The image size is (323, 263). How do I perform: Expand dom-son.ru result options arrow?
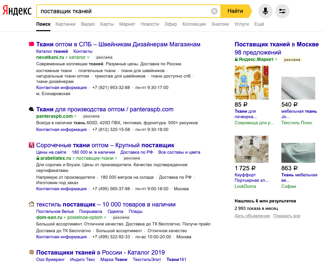click(x=105, y=218)
